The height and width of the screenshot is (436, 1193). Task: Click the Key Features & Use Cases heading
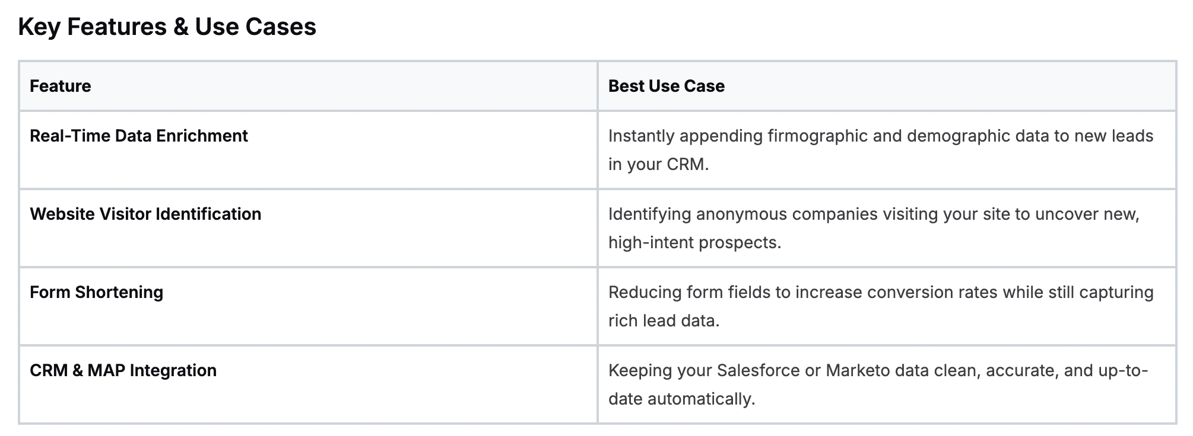[167, 27]
